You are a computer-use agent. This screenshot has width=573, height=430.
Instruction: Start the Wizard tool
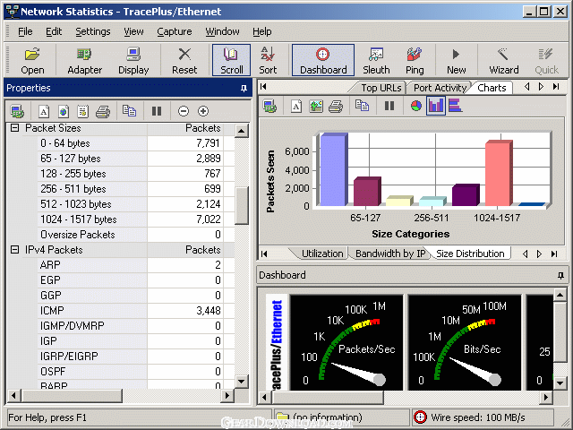[503, 60]
